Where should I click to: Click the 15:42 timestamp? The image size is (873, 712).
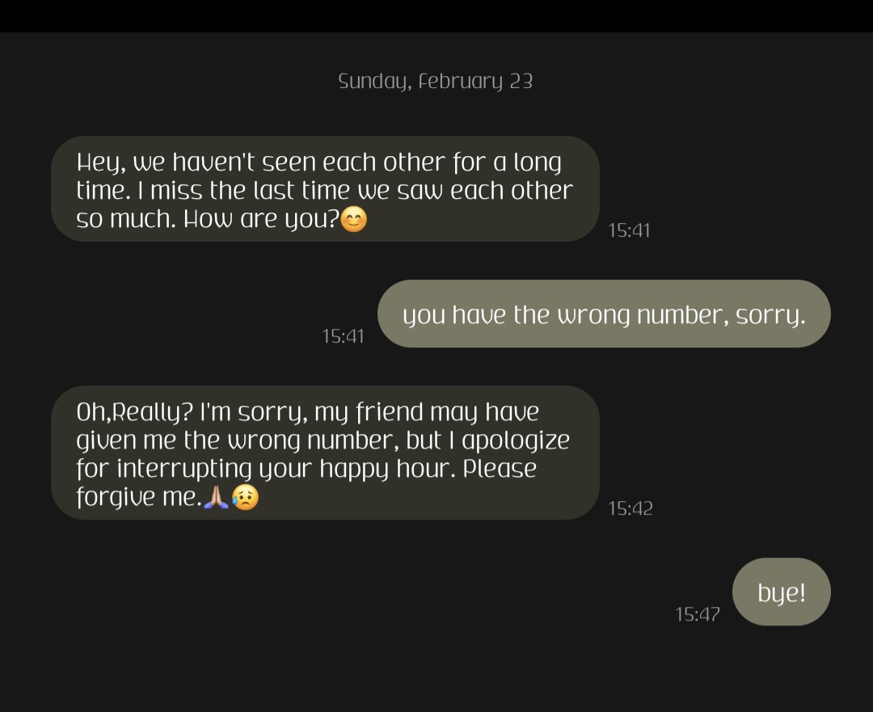point(630,508)
